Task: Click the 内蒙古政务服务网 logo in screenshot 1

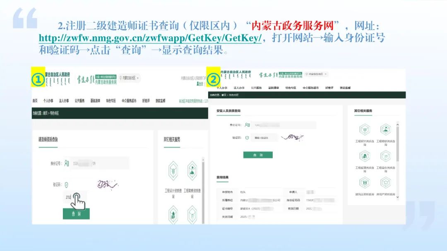Action: tap(97, 79)
